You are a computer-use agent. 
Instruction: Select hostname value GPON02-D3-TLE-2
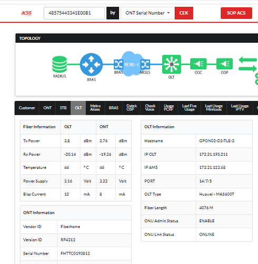coord(216,141)
